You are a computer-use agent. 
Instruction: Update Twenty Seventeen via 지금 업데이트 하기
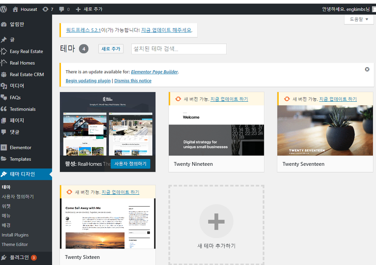point(338,99)
